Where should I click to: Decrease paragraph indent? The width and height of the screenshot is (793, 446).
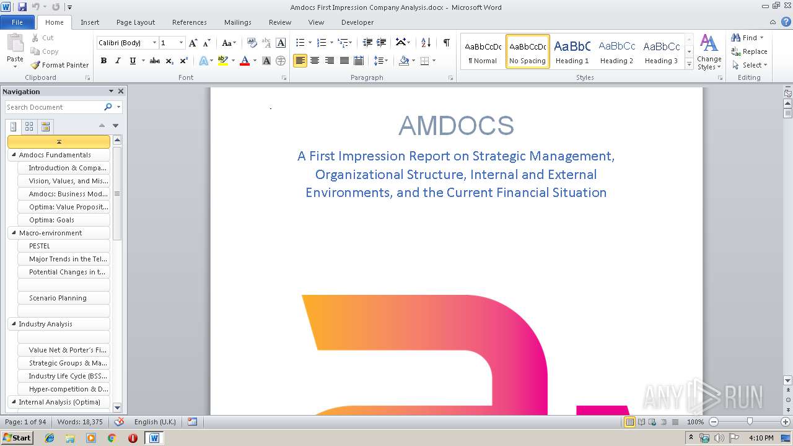point(367,43)
